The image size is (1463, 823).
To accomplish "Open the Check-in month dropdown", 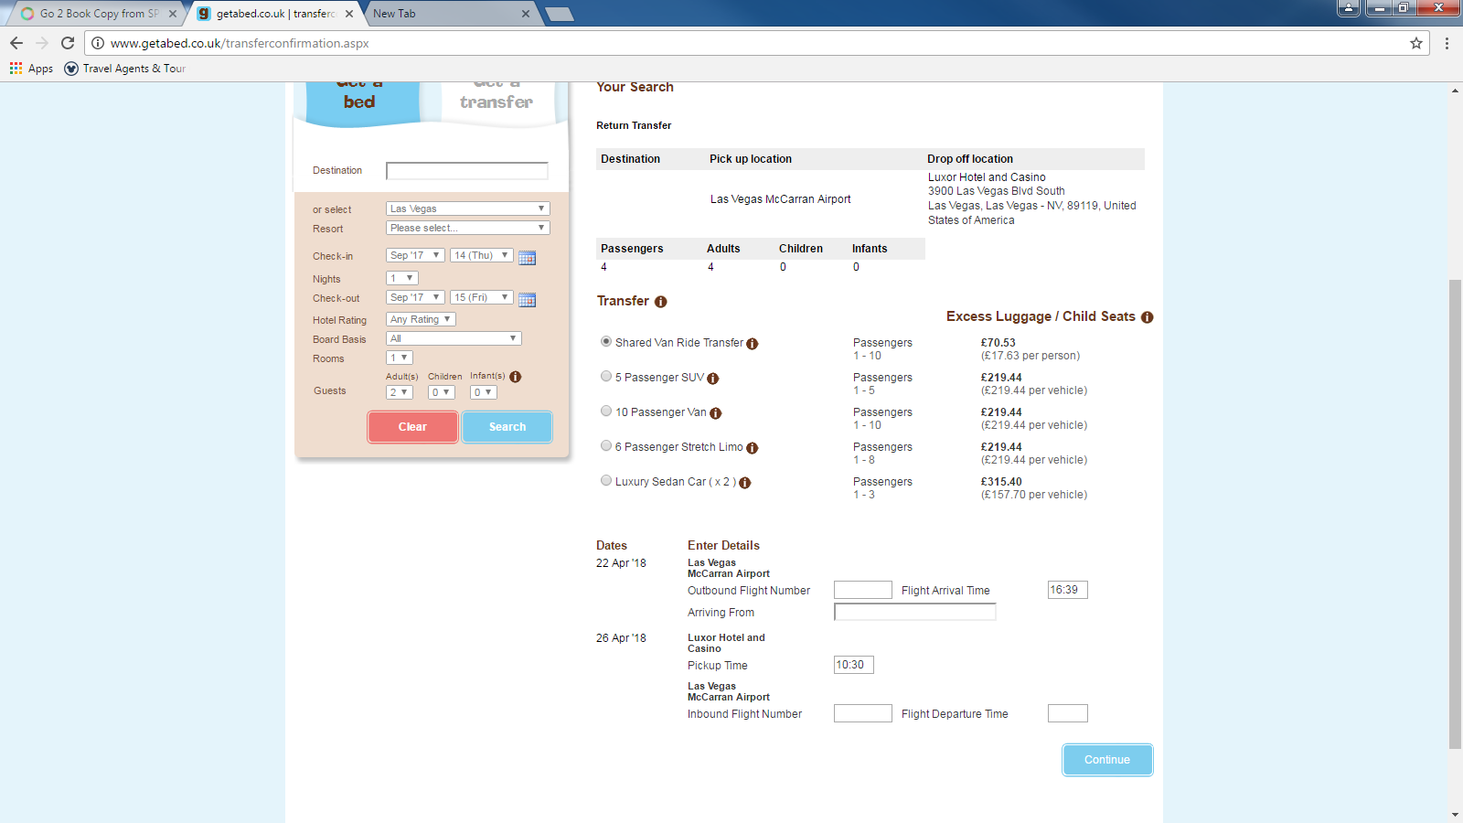I will (x=415, y=255).
